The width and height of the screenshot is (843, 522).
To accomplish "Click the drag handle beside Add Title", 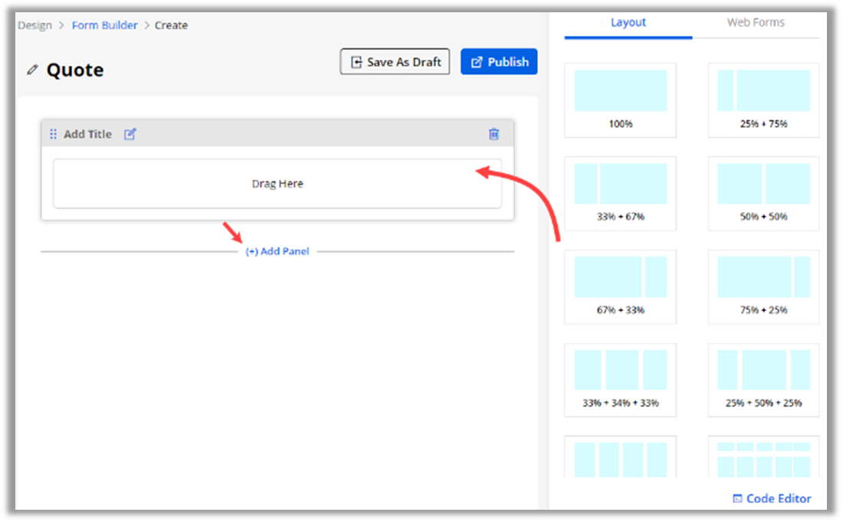I will click(x=53, y=134).
